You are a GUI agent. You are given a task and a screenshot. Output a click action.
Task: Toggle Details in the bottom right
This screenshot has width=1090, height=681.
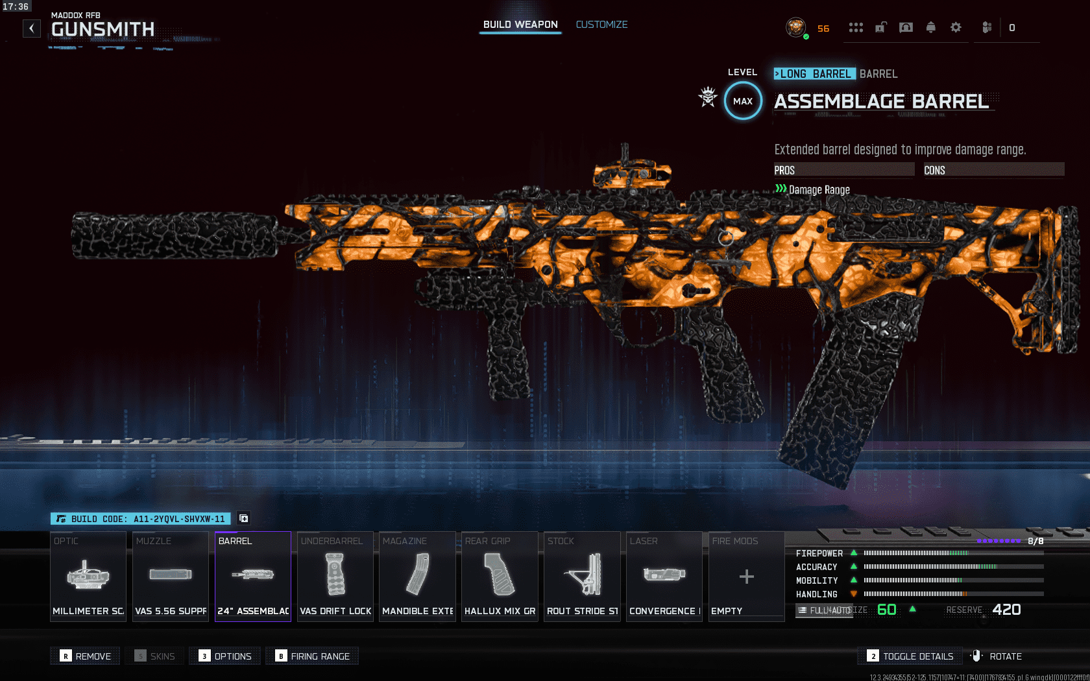(910, 656)
